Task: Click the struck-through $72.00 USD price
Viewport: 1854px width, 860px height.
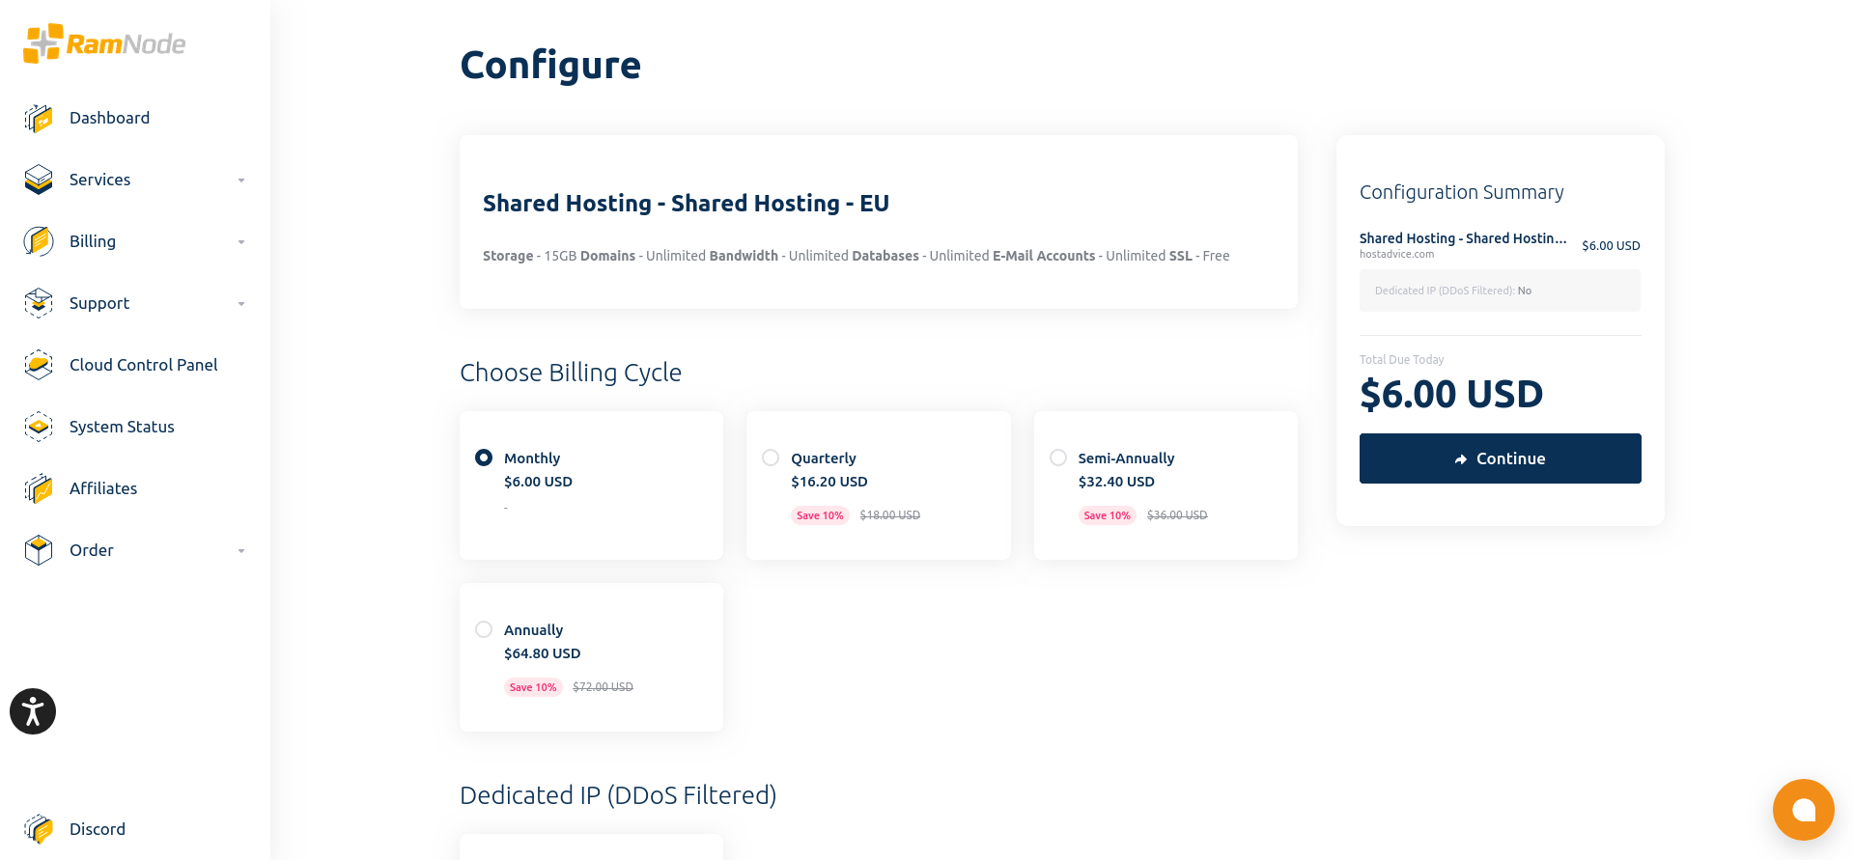Action: (x=603, y=687)
